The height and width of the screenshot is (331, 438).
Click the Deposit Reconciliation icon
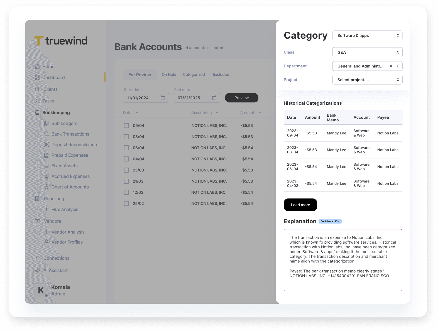47,144
